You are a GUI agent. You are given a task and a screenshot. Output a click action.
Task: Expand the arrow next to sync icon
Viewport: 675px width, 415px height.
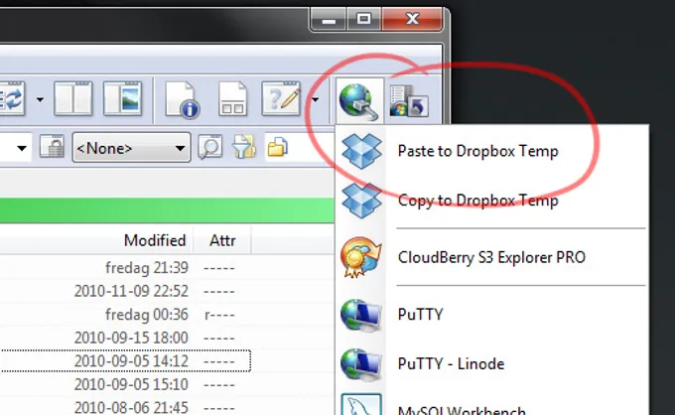click(40, 99)
